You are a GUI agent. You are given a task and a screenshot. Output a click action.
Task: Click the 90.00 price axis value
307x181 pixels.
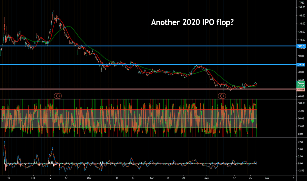click(x=301, y=56)
